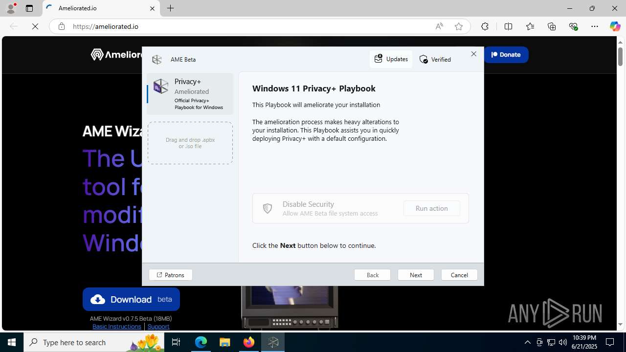Click the taskbar clock showing 10:39 PM
The height and width of the screenshot is (352, 626).
584,342
